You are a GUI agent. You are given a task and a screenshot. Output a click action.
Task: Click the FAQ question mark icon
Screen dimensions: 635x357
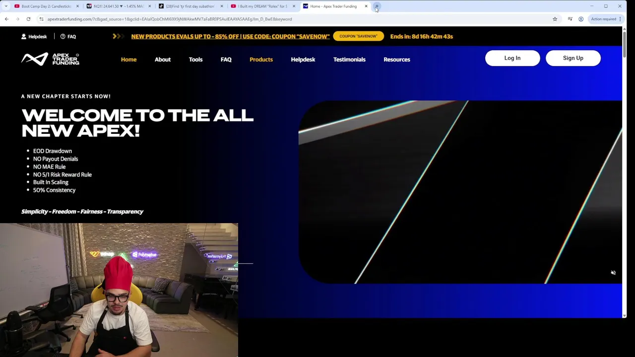[x=63, y=36]
